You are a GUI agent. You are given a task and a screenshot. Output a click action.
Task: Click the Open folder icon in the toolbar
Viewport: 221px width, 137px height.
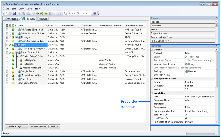10,13
